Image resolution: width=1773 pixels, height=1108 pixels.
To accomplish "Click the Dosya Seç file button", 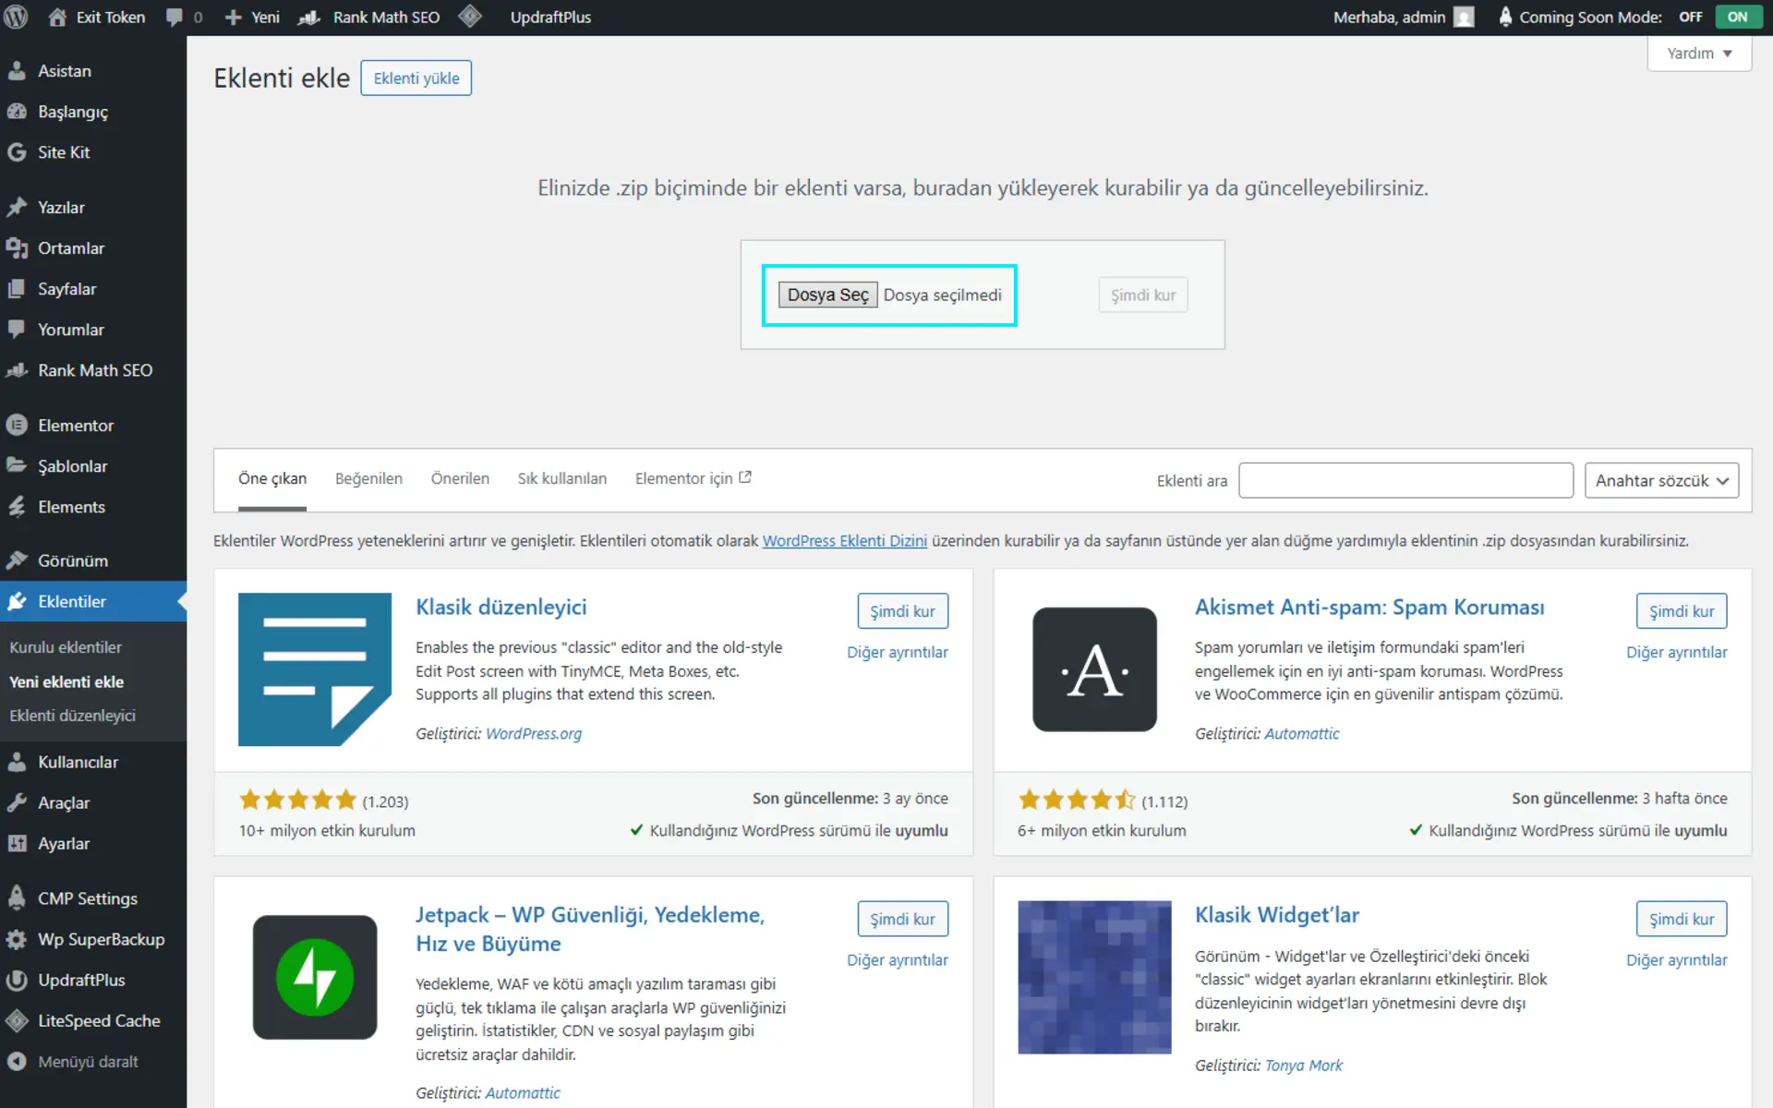I will tap(827, 295).
